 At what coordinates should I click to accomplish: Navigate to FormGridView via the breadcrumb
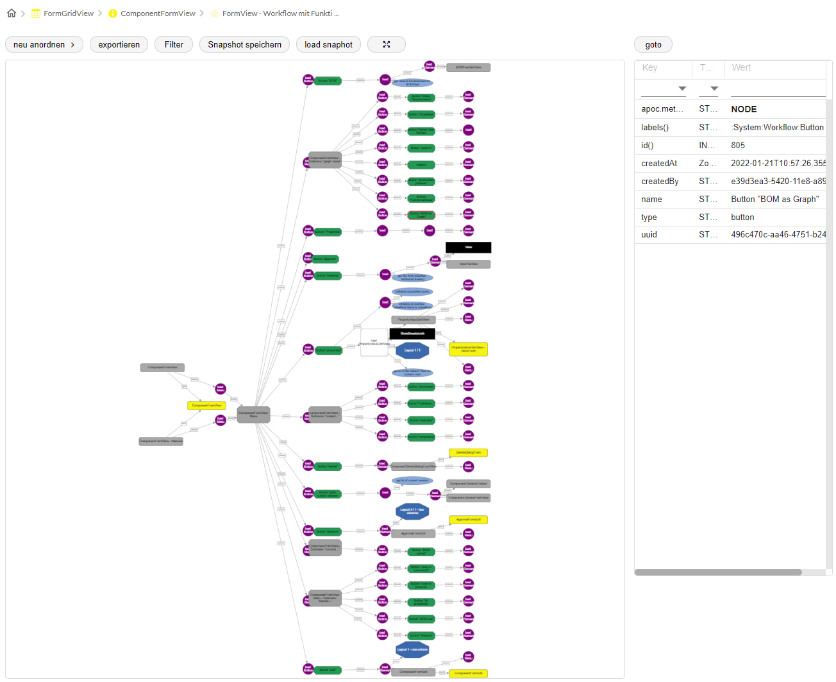[x=68, y=12]
